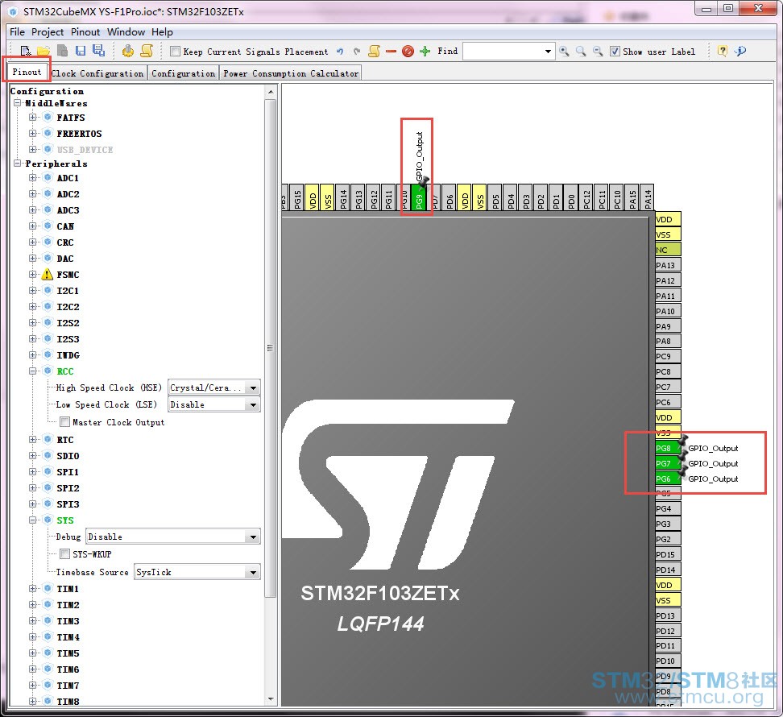783x717 pixels.
Task: Open the Timebase Source dropdown
Action: point(197,572)
